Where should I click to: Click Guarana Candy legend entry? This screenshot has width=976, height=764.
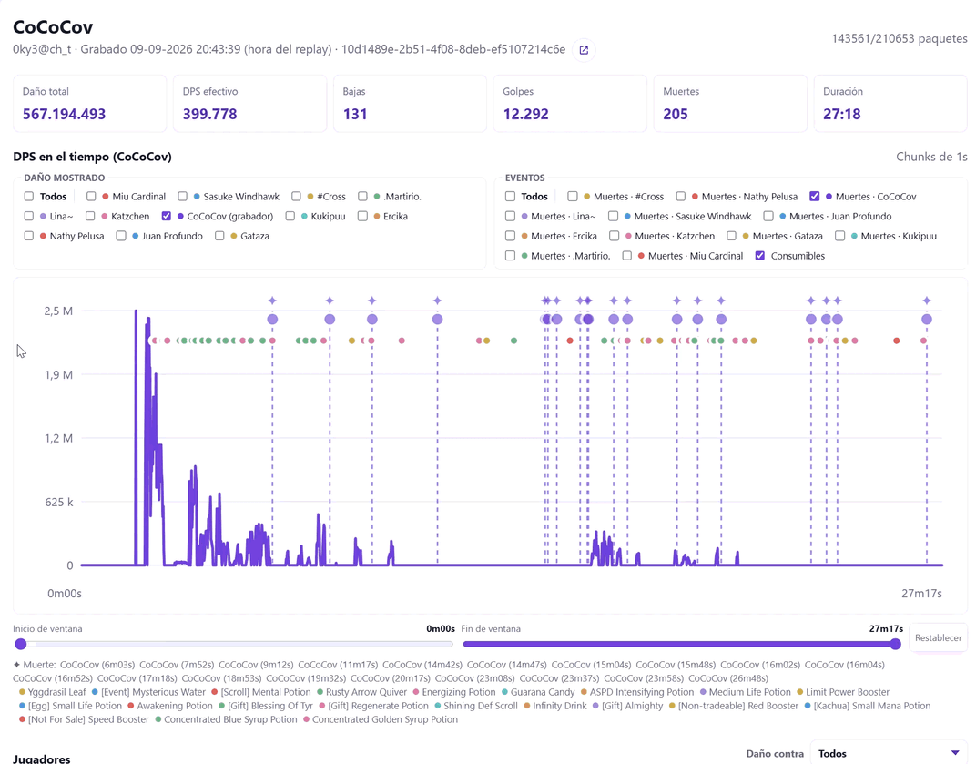538,692
